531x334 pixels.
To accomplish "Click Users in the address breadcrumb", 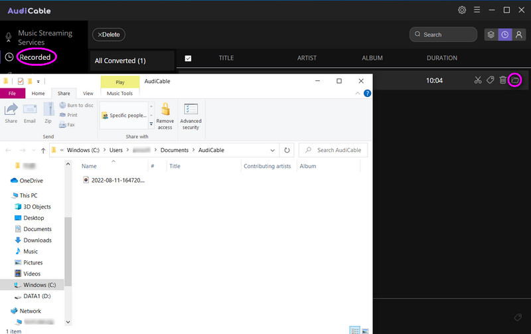I will pos(115,150).
